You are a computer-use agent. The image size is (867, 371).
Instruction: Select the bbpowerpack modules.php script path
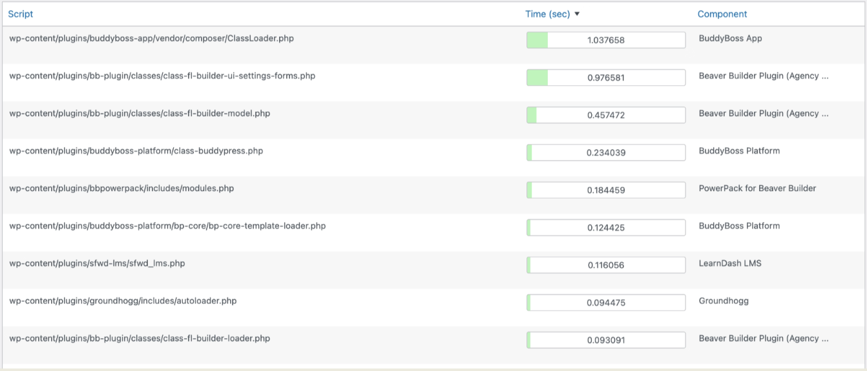click(121, 188)
